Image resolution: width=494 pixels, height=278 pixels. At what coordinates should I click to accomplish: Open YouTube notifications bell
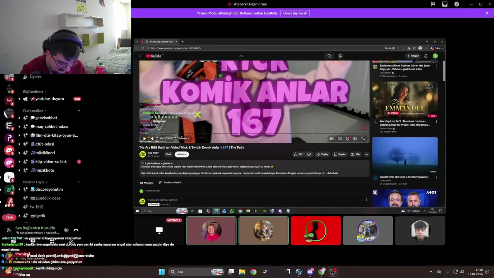click(426, 56)
